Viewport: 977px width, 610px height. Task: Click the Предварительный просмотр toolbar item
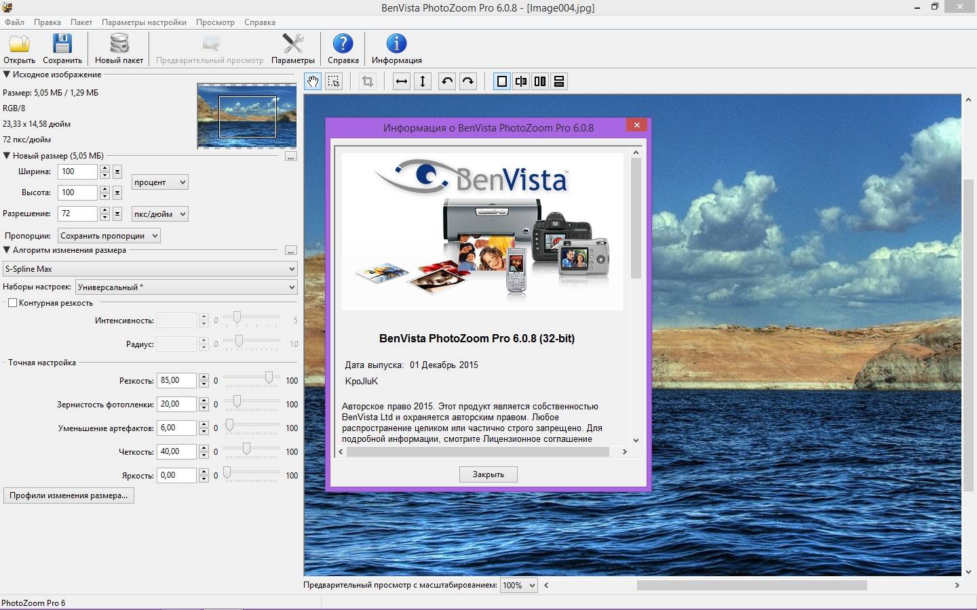pos(210,49)
